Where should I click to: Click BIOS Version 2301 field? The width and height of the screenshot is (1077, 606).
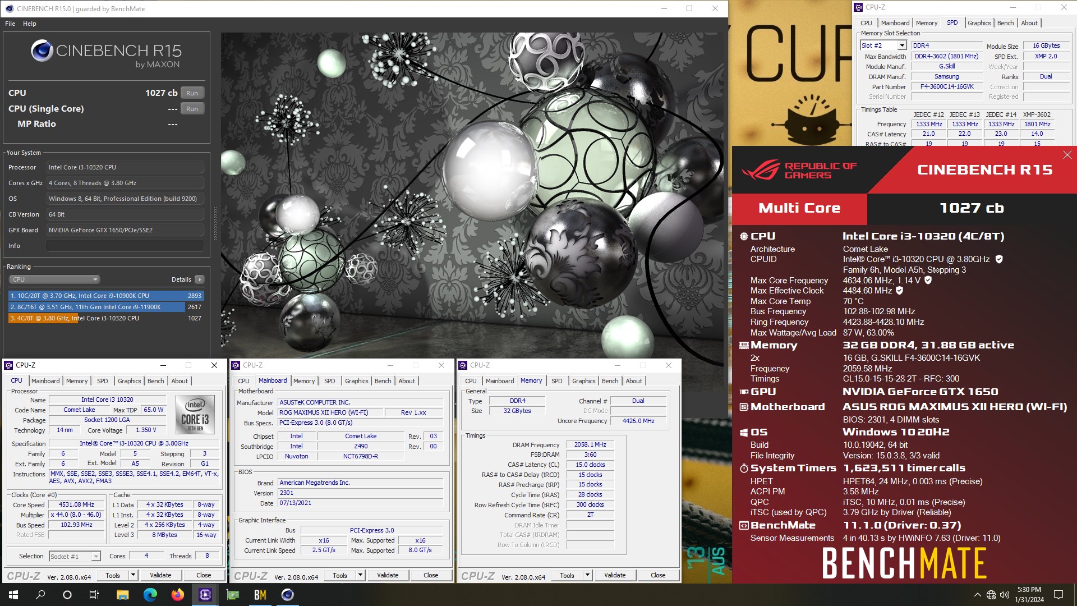point(360,493)
